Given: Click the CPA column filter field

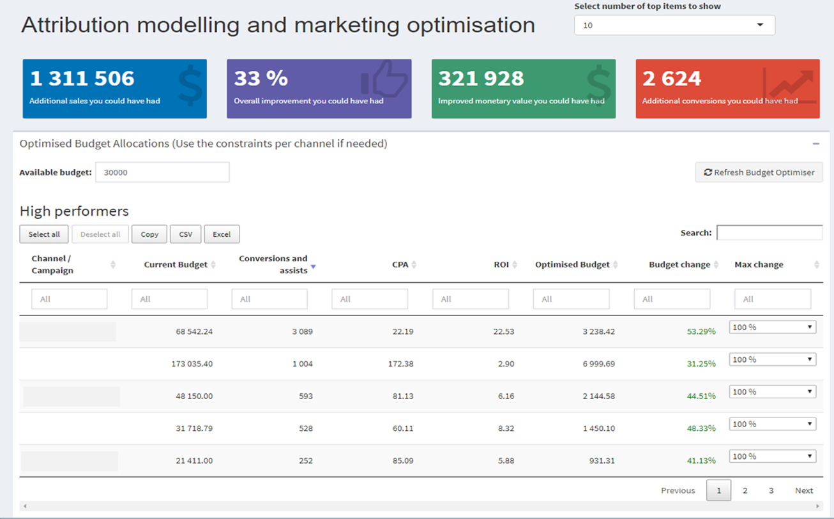Looking at the screenshot, I should click(370, 299).
